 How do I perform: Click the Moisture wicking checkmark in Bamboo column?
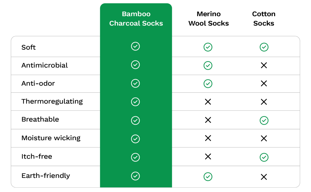tap(135, 139)
